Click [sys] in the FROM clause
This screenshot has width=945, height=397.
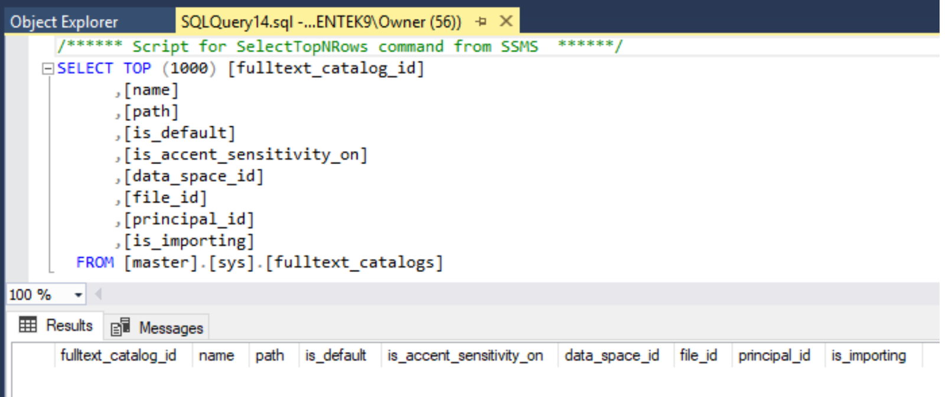232,262
